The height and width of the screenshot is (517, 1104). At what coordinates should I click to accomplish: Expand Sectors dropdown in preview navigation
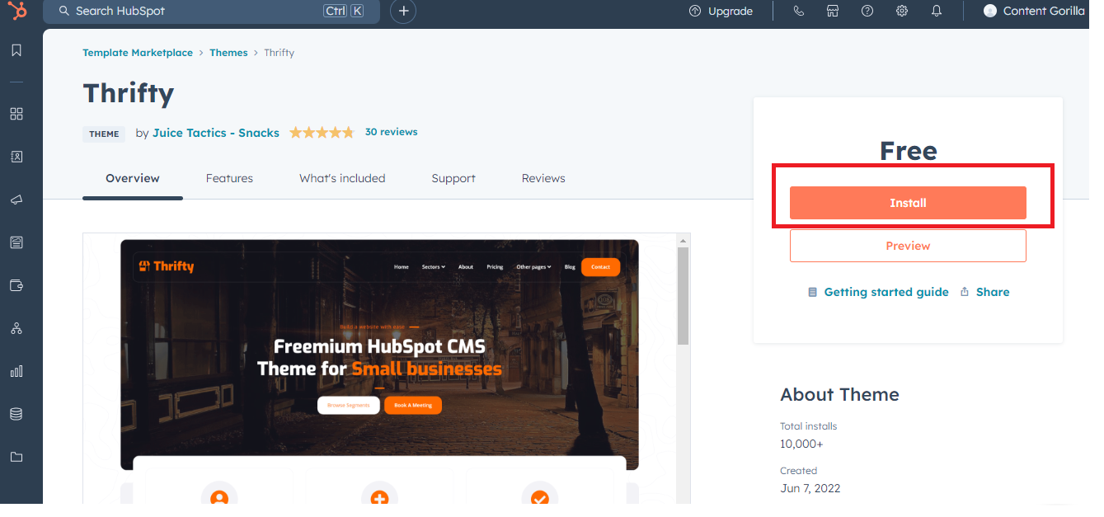pyautogui.click(x=433, y=267)
